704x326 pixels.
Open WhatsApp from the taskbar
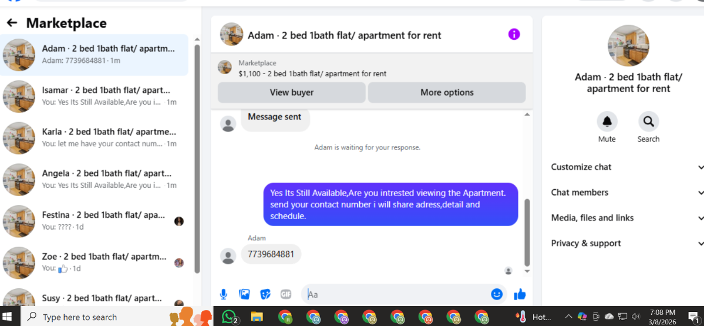point(230,317)
